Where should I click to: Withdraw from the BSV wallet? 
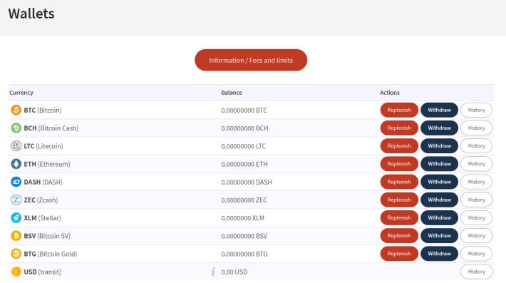(439, 236)
